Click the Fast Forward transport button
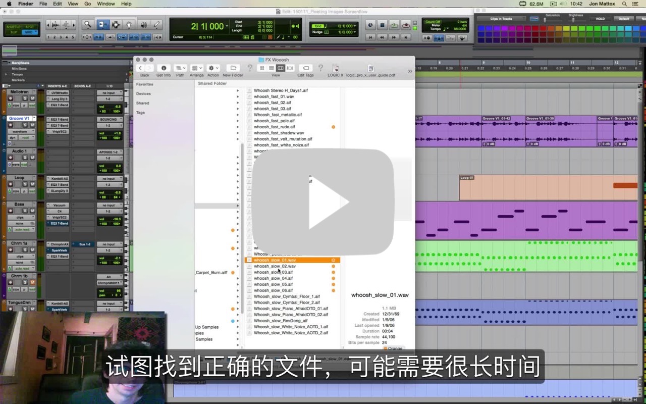This screenshot has height=404, width=646. coord(394,37)
